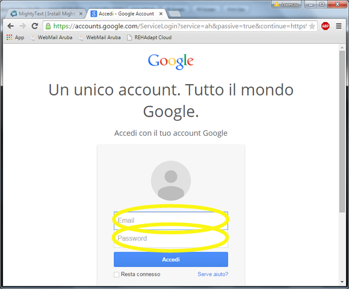The width and height of the screenshot is (349, 289).
Task: Open a new tab button
Action: [174, 14]
